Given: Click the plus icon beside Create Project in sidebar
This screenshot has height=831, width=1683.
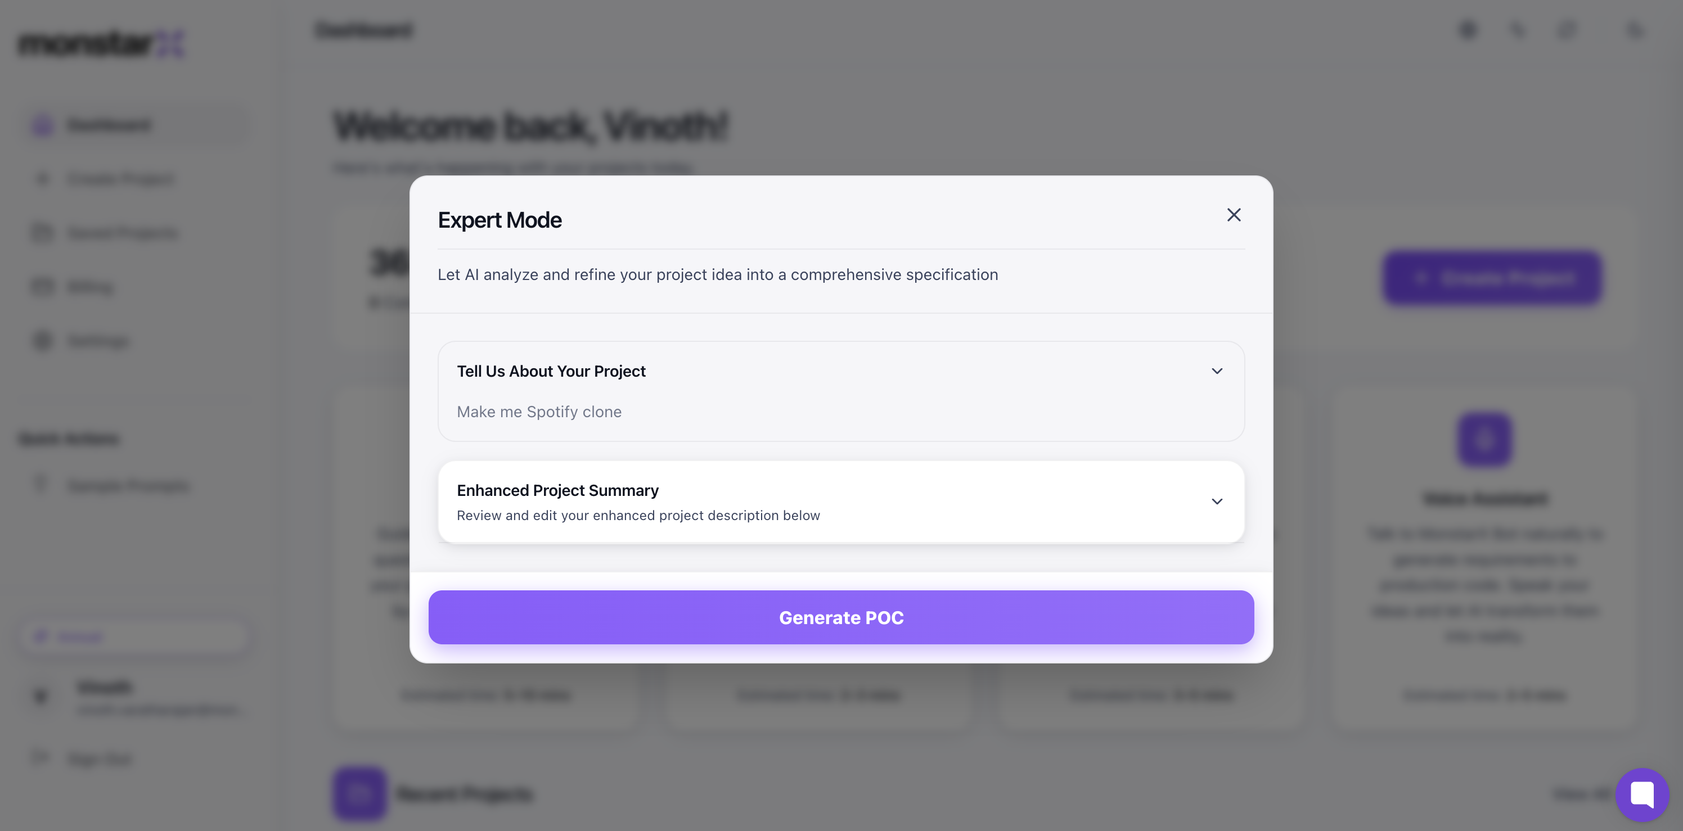Looking at the screenshot, I should pos(43,179).
